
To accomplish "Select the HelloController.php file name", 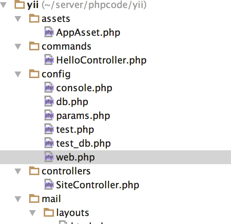I will 101,60.
